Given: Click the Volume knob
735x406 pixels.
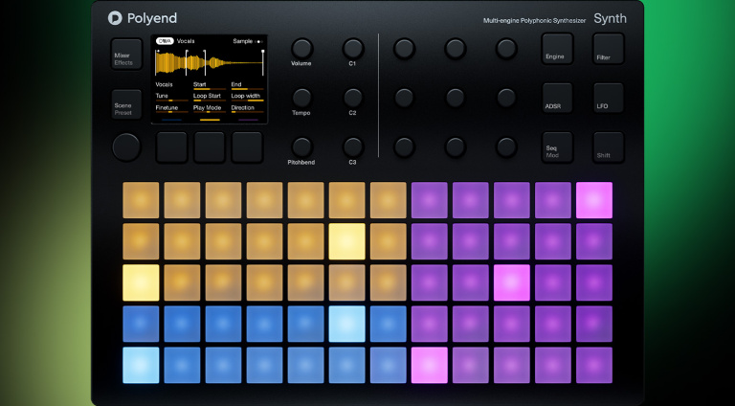Looking at the screenshot, I should coord(301,48).
